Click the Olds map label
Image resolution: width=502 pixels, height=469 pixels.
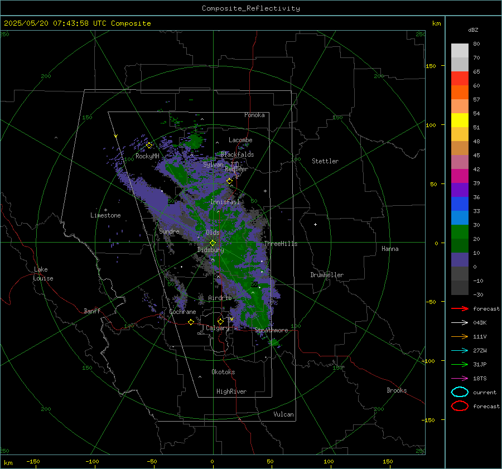213,232
